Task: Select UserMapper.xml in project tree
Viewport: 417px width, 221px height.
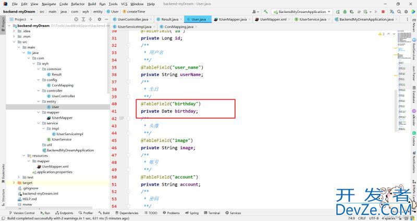Action: coord(53,166)
